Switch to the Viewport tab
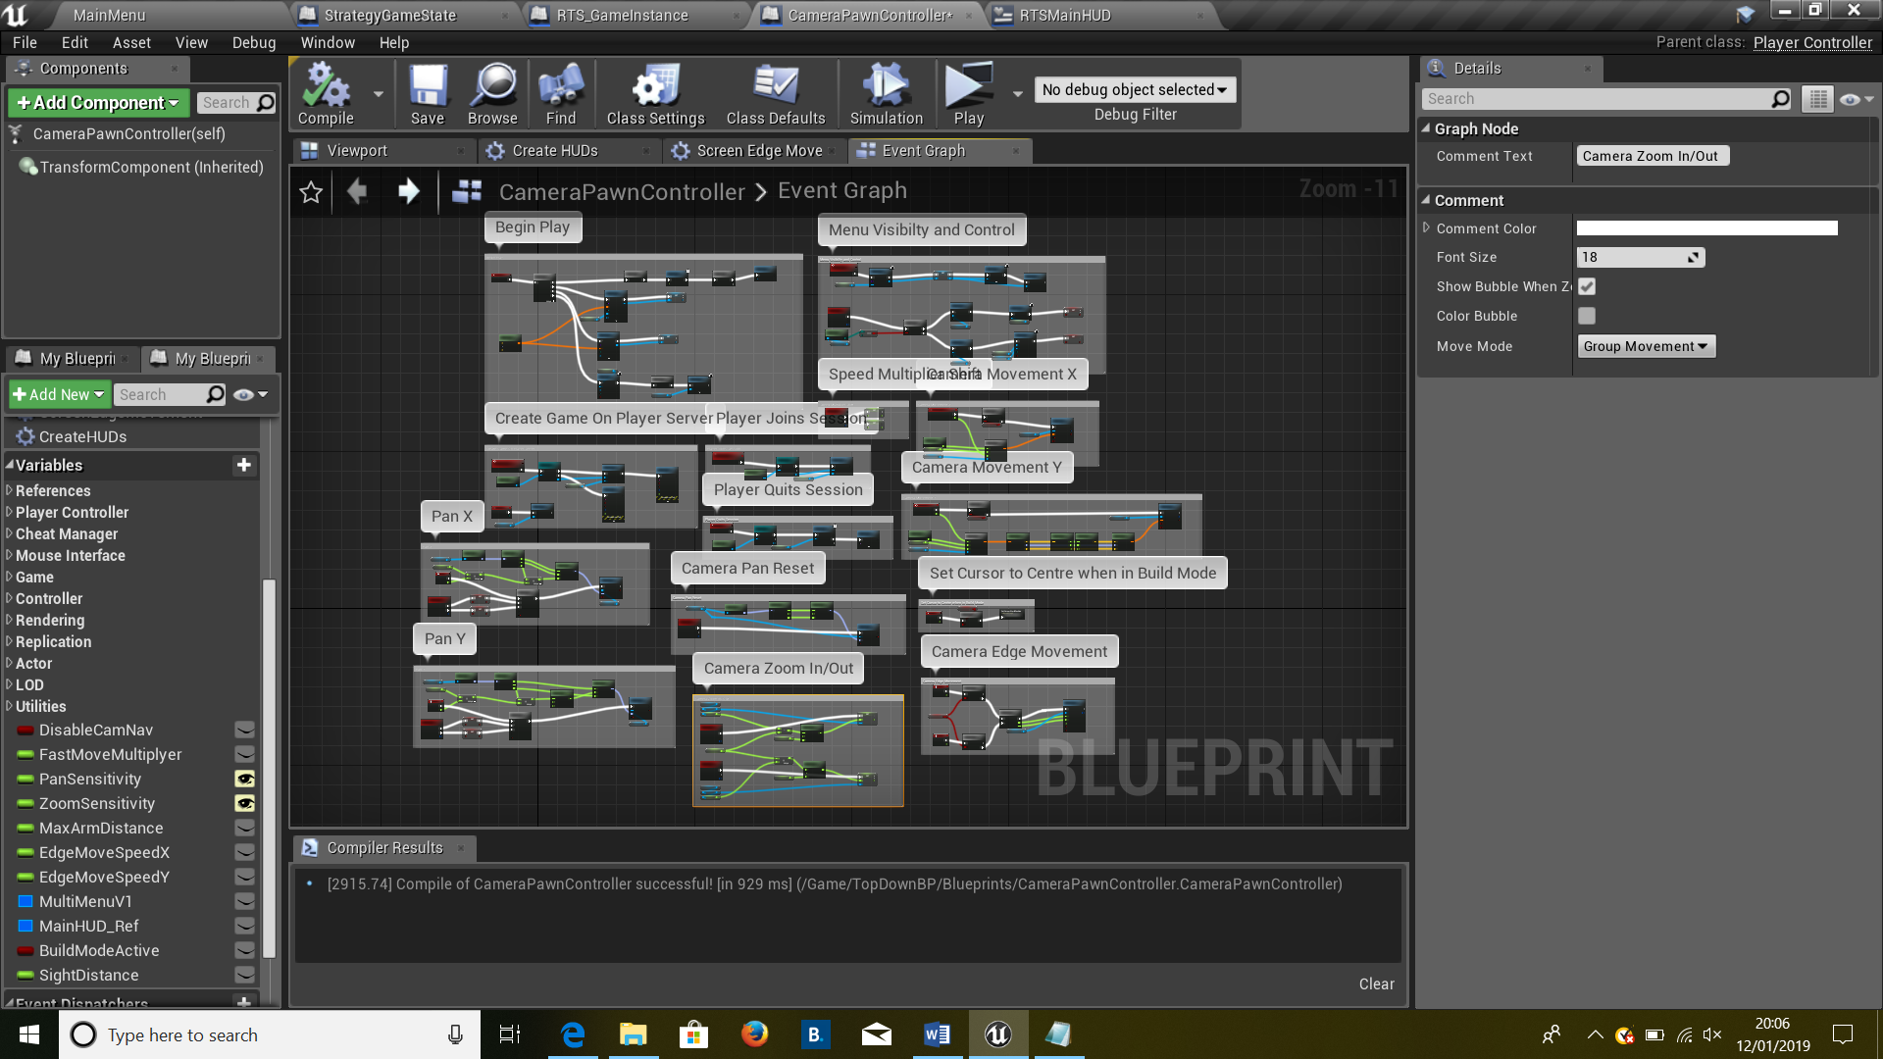Image resolution: width=1883 pixels, height=1059 pixels. click(357, 150)
